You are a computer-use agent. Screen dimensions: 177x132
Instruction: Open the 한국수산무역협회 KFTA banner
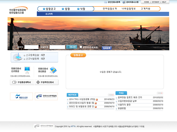click(x=46, y=96)
